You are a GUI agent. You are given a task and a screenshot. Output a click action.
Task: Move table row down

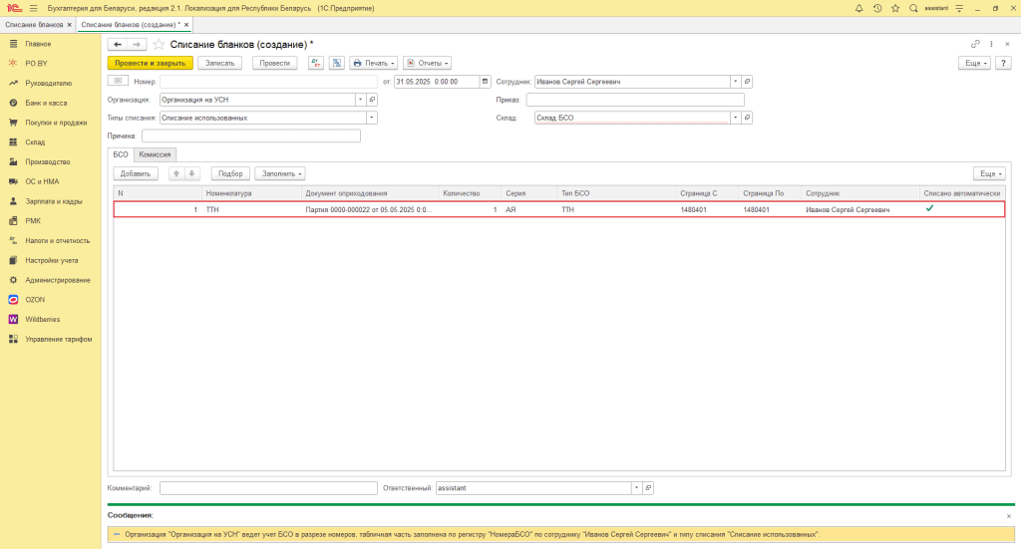coord(192,173)
